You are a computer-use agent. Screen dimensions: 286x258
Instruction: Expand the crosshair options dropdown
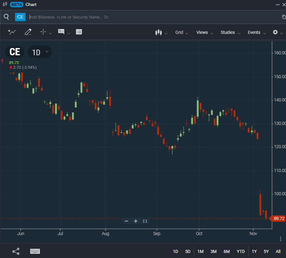point(51,33)
